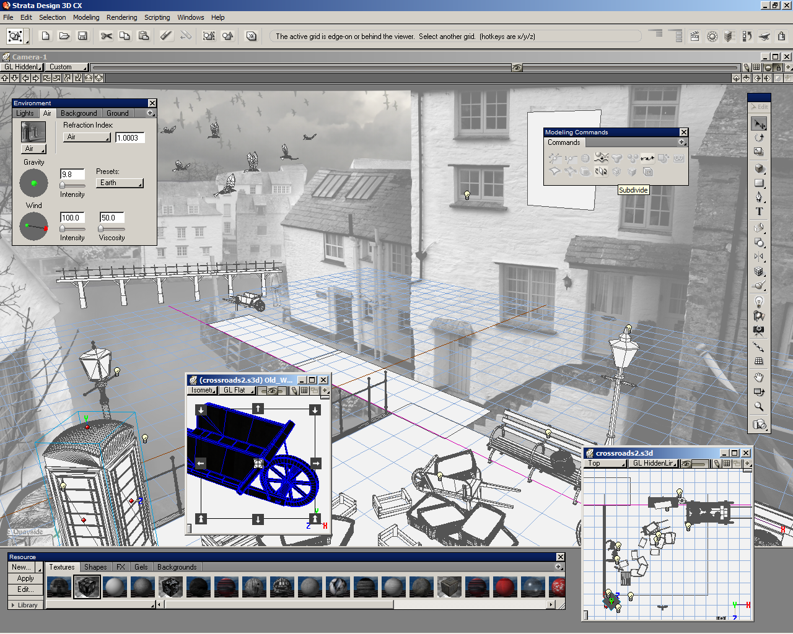Click the New... button in Resource panel

pos(22,567)
